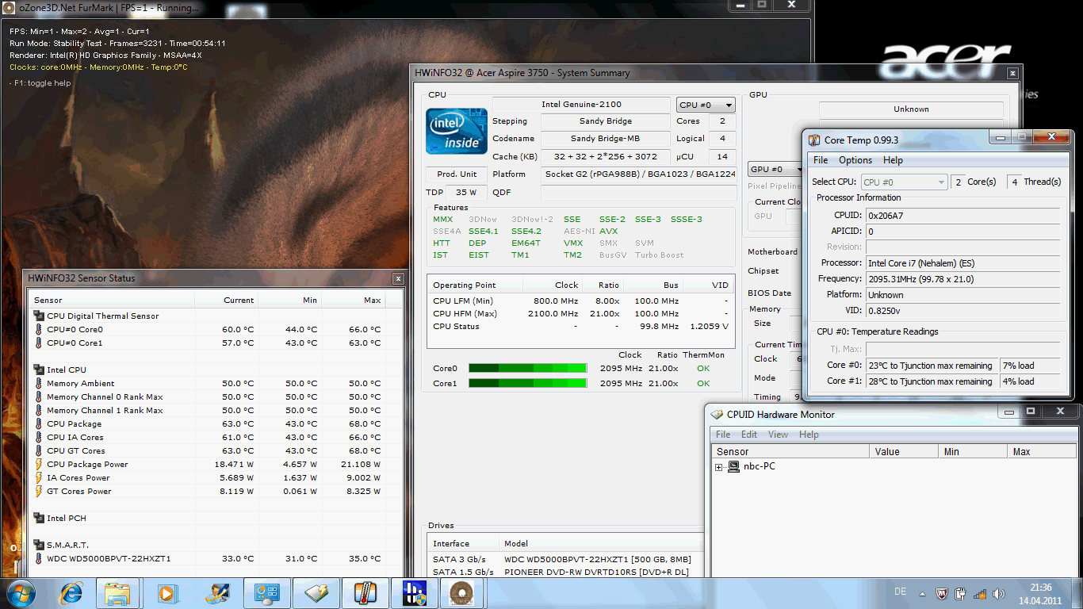Click the CPUID value 0x206A7 in Core Temp
1083x609 pixels.
tap(962, 215)
